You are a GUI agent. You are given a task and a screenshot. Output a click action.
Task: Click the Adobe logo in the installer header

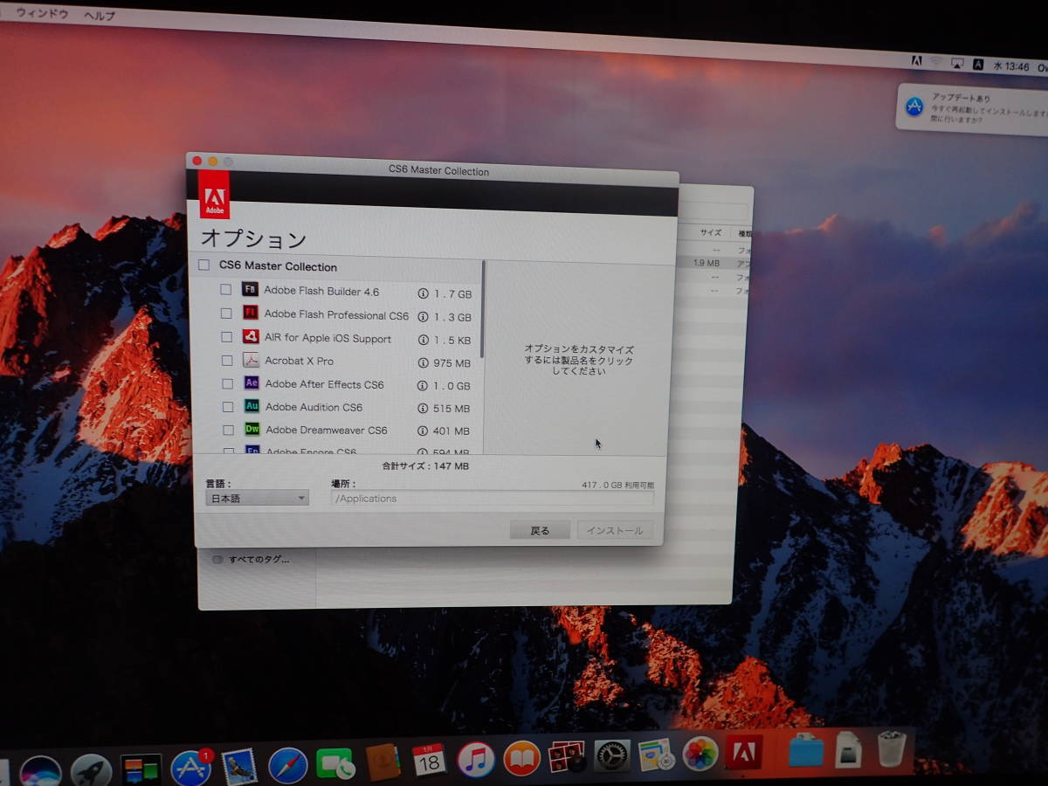214,194
